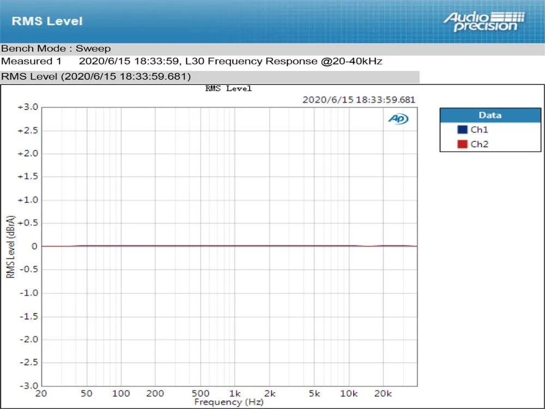This screenshot has width=545, height=409.
Task: Click the -1.0 y-axis value
Action: tap(29, 293)
